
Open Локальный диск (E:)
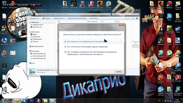tap(38, 58)
